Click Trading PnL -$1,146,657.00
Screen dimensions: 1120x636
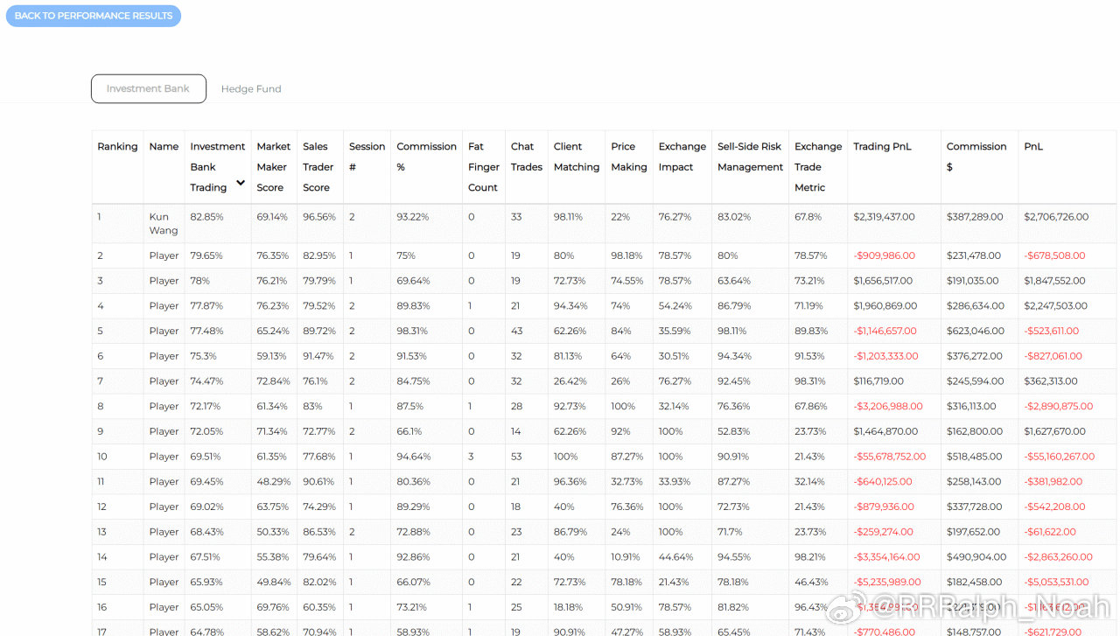(x=885, y=332)
